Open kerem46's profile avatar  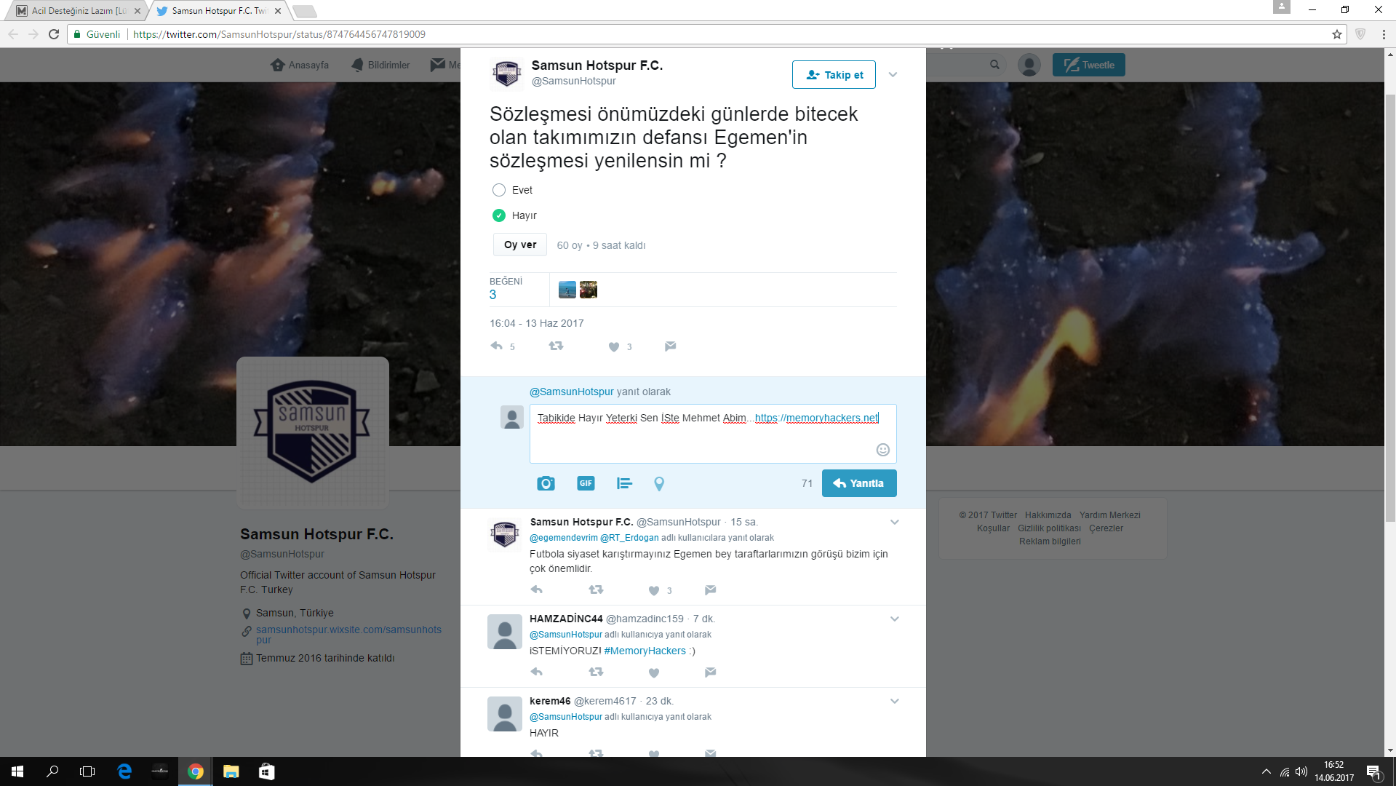pyautogui.click(x=505, y=714)
